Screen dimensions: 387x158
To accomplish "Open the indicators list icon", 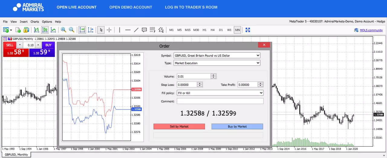I will click(161, 30).
